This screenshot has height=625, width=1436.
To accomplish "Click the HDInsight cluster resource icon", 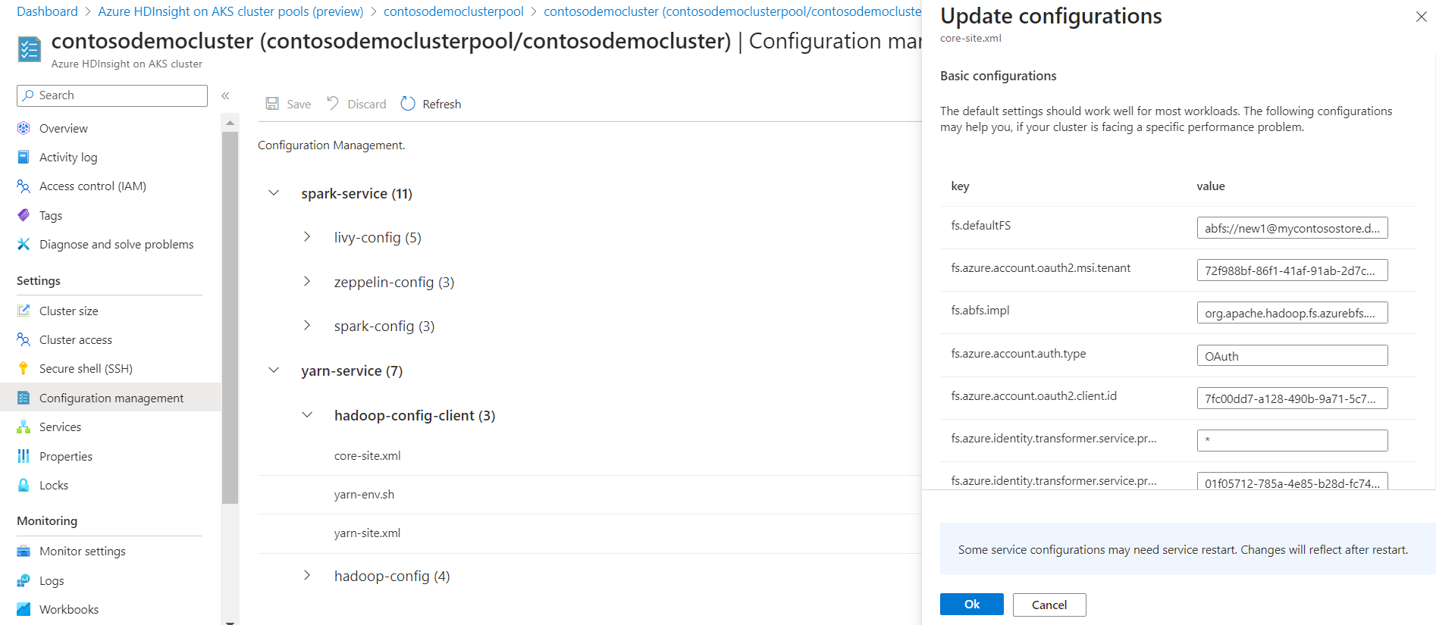I will click(x=29, y=49).
